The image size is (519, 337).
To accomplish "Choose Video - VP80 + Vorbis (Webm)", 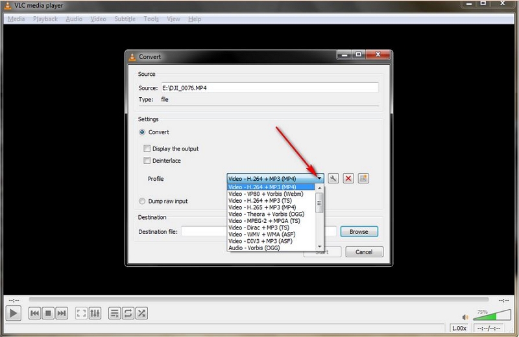I will [x=272, y=194].
